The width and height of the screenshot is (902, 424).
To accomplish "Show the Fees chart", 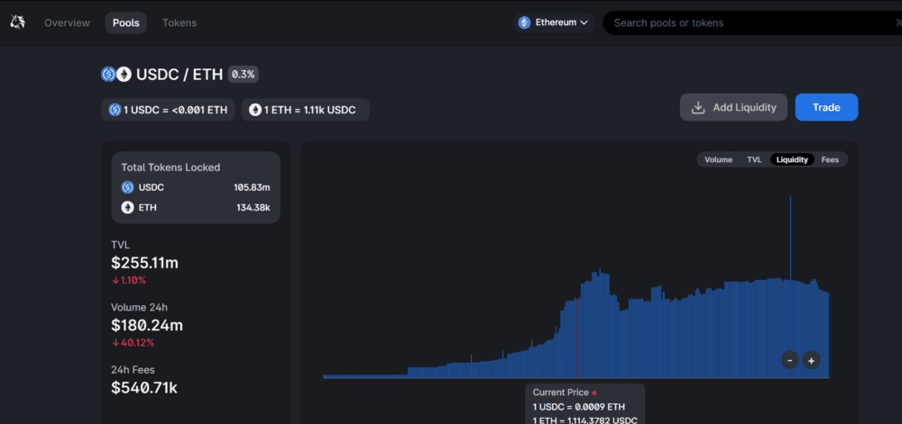I will (x=830, y=159).
